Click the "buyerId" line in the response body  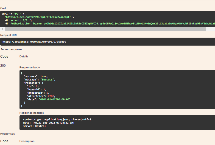click(x=37, y=90)
